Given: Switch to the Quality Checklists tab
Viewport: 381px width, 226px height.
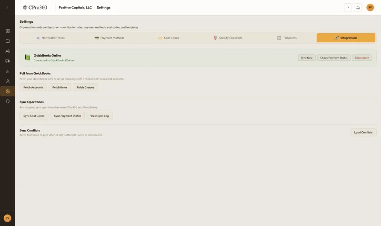Looking at the screenshot, I should pyautogui.click(x=228, y=38).
